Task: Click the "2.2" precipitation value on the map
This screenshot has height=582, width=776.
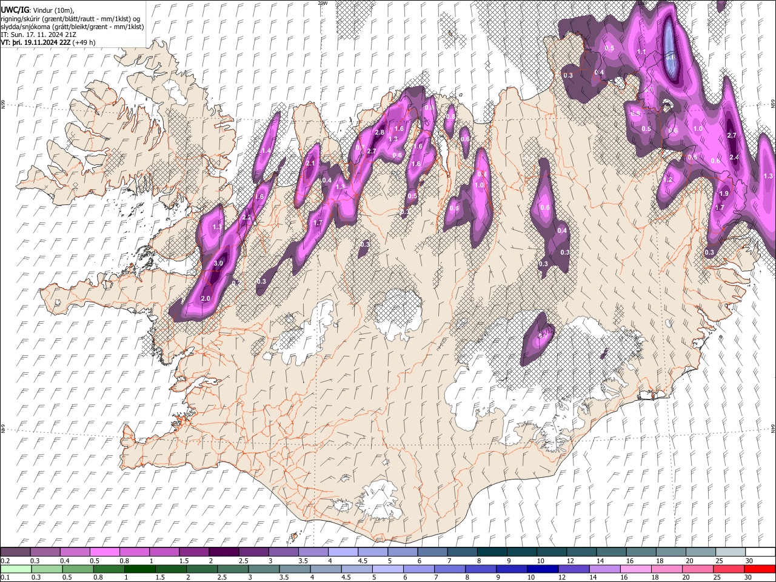Action: (247, 217)
